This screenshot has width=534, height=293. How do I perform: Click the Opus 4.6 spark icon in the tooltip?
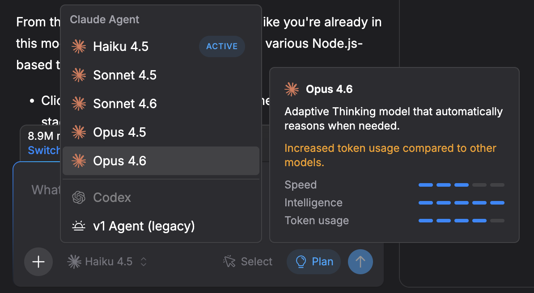pyautogui.click(x=292, y=89)
